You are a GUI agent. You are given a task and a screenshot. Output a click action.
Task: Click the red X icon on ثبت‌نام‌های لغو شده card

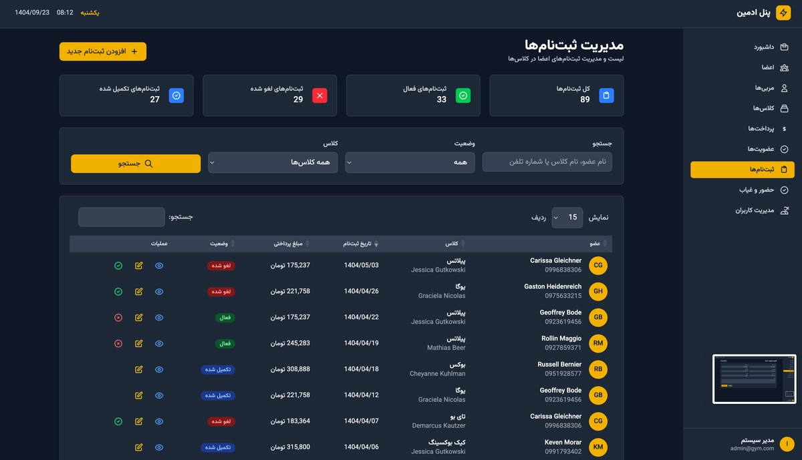[x=319, y=95]
